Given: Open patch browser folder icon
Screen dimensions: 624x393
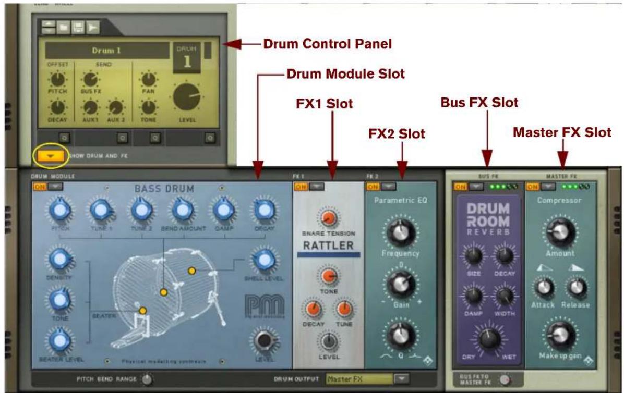Looking at the screenshot, I should tap(63, 27).
